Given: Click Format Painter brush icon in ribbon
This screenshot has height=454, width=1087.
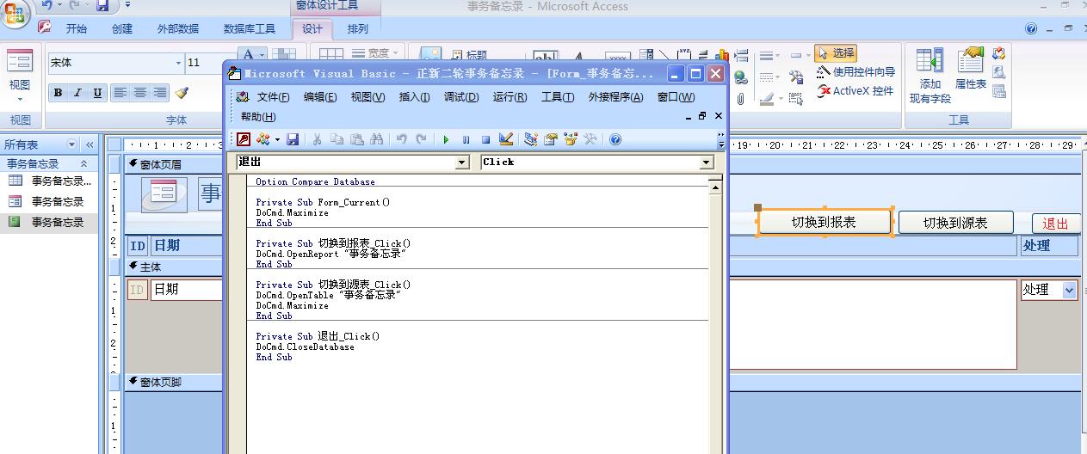Looking at the screenshot, I should pyautogui.click(x=182, y=93).
